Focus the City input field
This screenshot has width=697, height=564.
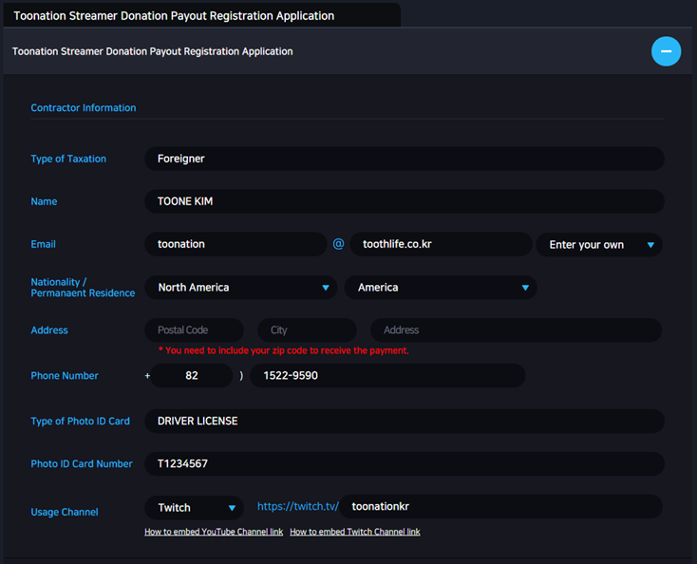[307, 329]
